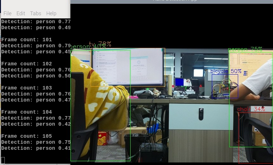Select the 'Frame count: 103' terminal line

26,88
